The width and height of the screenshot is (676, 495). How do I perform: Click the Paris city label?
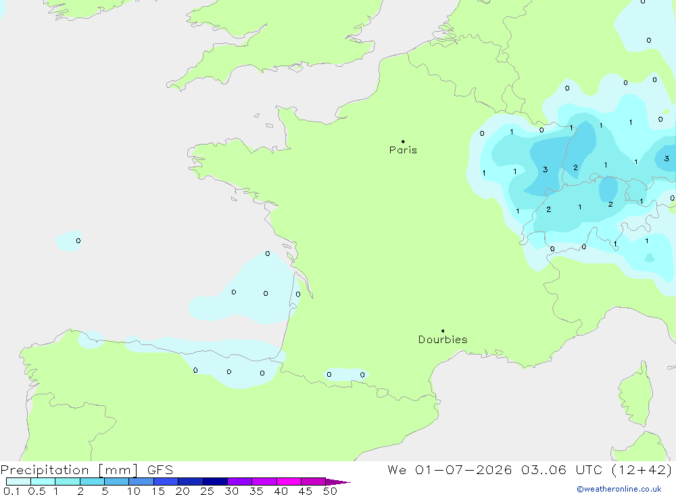[x=403, y=150]
